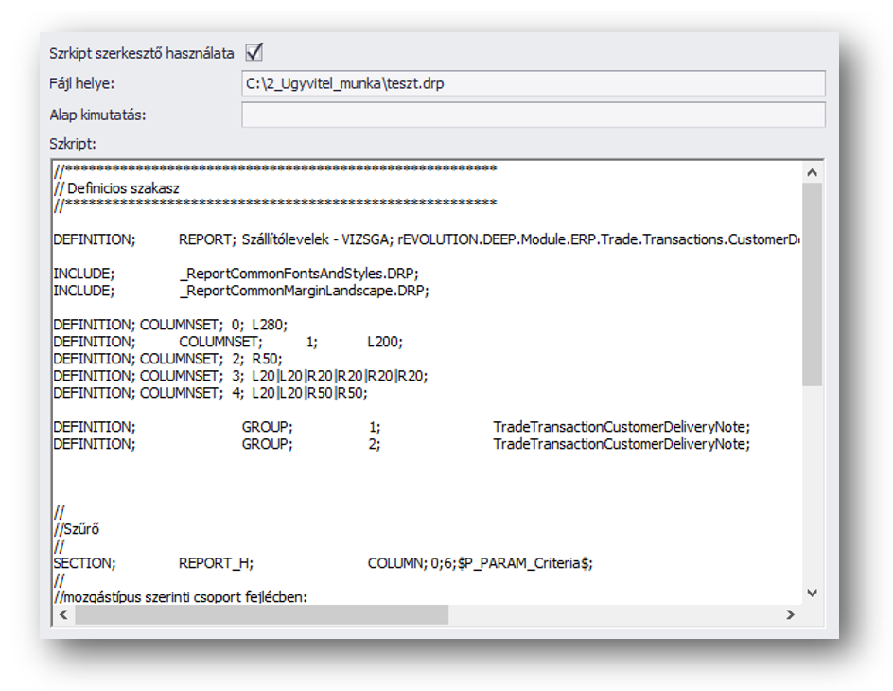
Task: Toggle the 'Szkript szerkesztő használata' checkbox
Action: pyautogui.click(x=254, y=53)
